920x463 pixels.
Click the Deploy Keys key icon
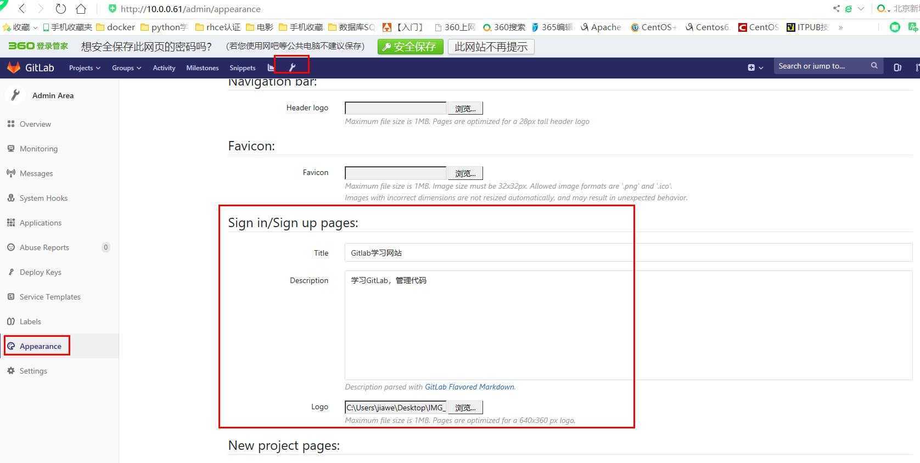point(11,272)
